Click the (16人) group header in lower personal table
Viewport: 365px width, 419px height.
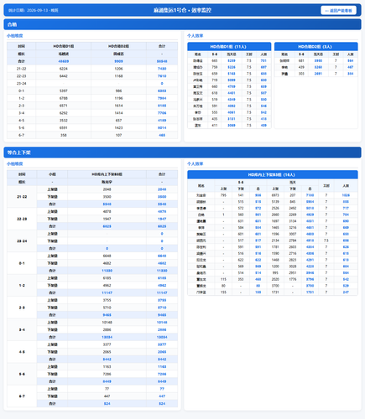[x=273, y=174]
